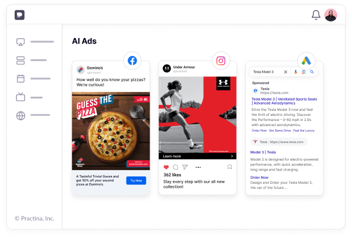Image resolution: width=352 pixels, height=238 pixels.
Task: Open the globe sidebar icon
Action: tap(21, 116)
